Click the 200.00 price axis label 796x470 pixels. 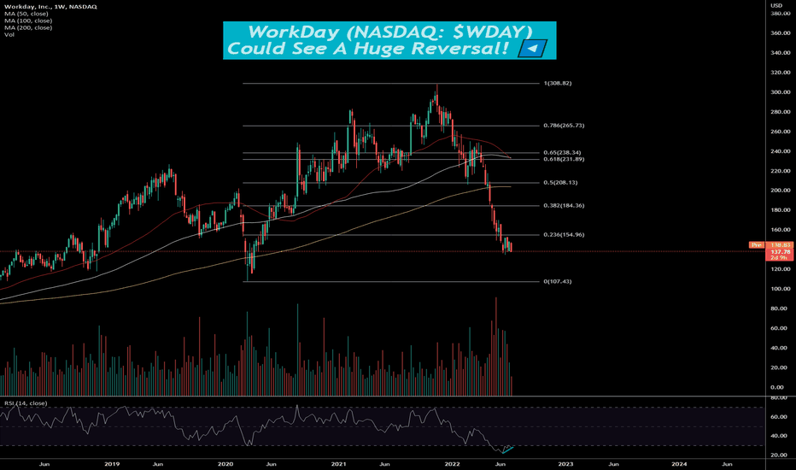[781, 191]
